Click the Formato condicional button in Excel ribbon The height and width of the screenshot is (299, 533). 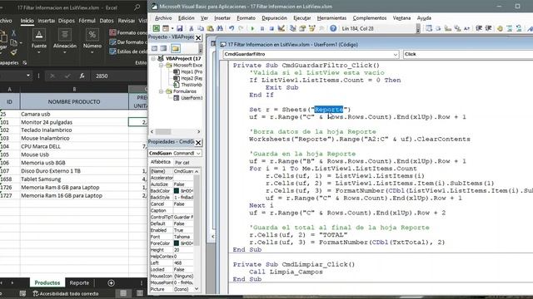pyautogui.click(x=127, y=32)
